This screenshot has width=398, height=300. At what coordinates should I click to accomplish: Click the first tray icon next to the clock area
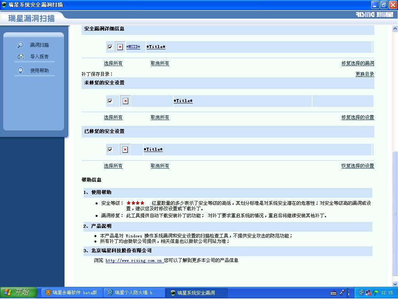point(361,293)
